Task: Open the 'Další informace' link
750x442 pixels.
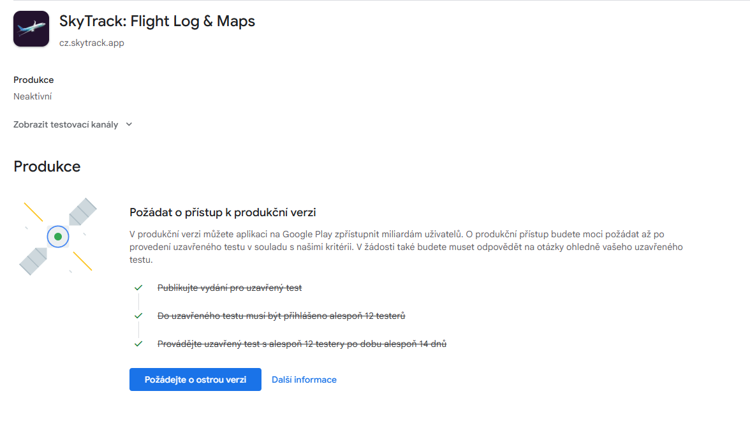Action: click(304, 379)
